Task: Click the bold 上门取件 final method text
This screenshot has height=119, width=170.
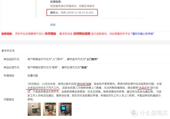Action: pyautogui.click(x=92, y=59)
